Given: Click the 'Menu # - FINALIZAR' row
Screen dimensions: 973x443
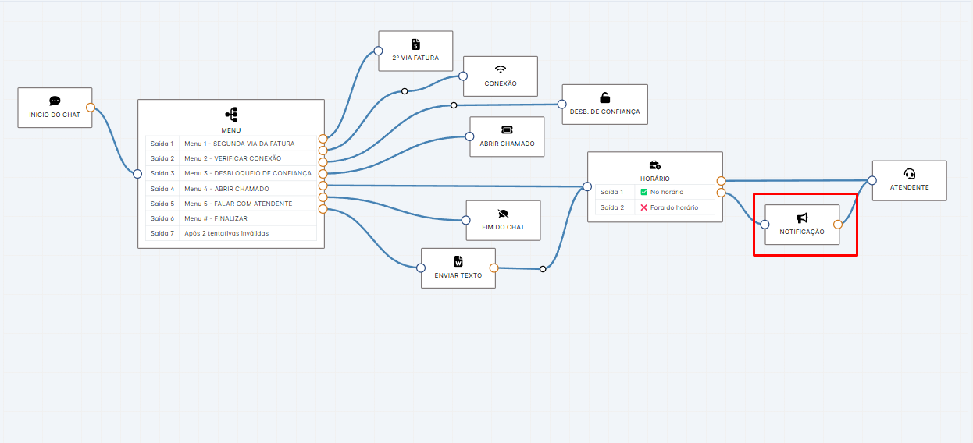Looking at the screenshot, I should 216,218.
